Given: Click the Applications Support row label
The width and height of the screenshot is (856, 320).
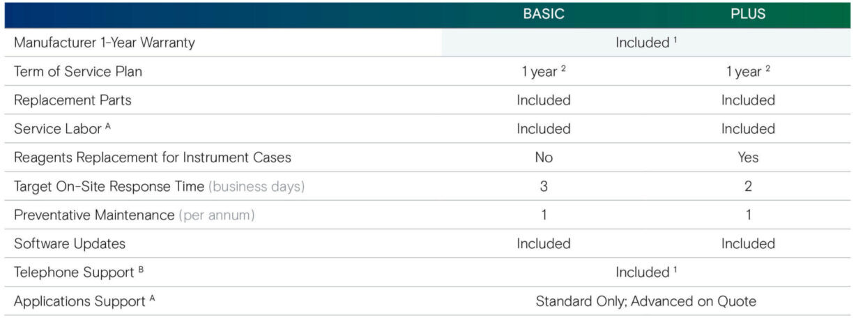Looking at the screenshot, I should click(80, 301).
